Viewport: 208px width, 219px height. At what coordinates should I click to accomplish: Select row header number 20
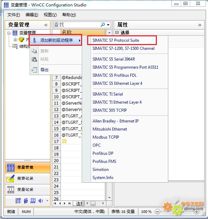pos(56,160)
